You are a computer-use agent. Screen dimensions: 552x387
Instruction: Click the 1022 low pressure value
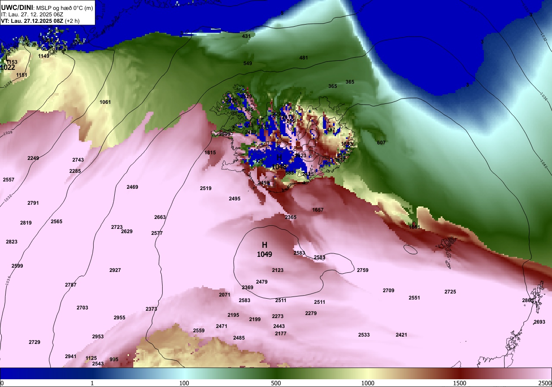click(x=7, y=68)
